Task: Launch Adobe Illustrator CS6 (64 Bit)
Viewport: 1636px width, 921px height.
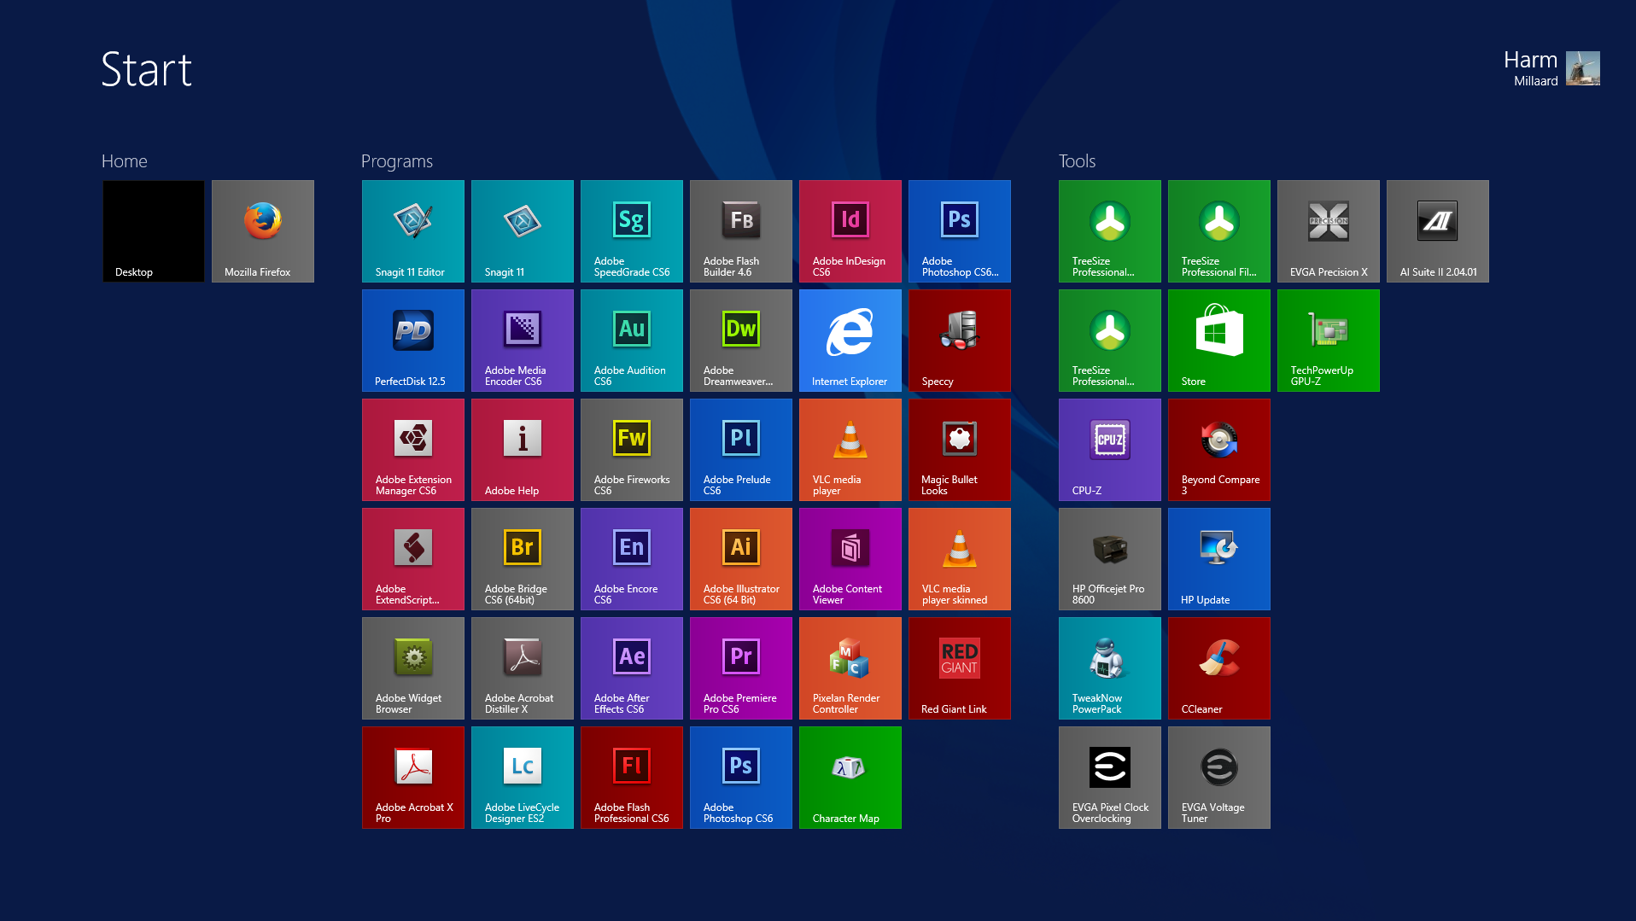Action: tap(741, 559)
